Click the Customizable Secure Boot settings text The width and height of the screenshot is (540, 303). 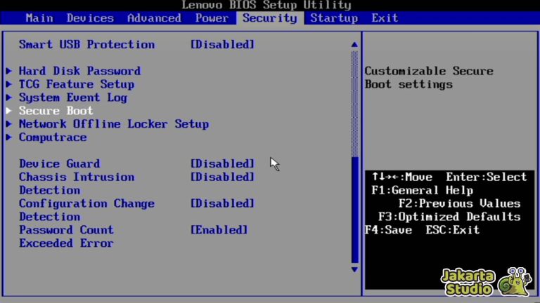(429, 78)
